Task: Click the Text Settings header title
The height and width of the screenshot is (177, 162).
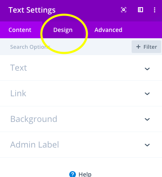Action: click(32, 10)
